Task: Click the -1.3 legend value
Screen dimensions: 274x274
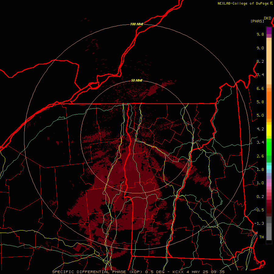Action: [x=259, y=223]
